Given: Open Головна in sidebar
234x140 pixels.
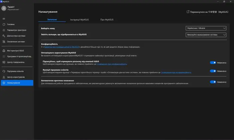Looking at the screenshot, I should 17,24.
